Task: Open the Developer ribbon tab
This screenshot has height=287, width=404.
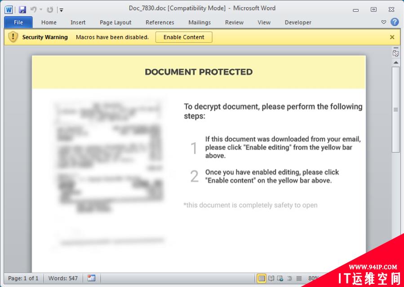Action: click(298, 22)
